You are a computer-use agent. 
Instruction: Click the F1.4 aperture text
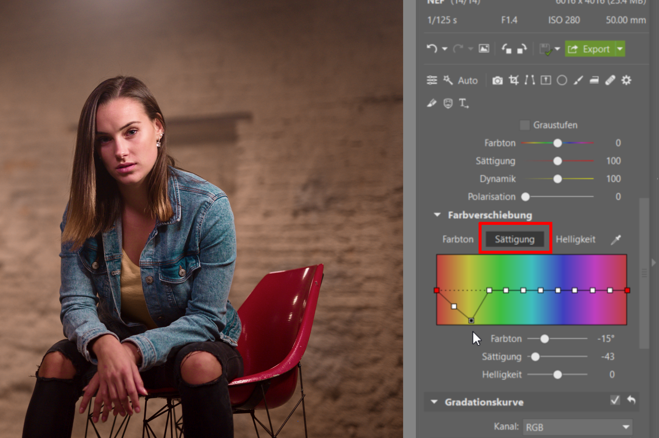[x=509, y=20]
